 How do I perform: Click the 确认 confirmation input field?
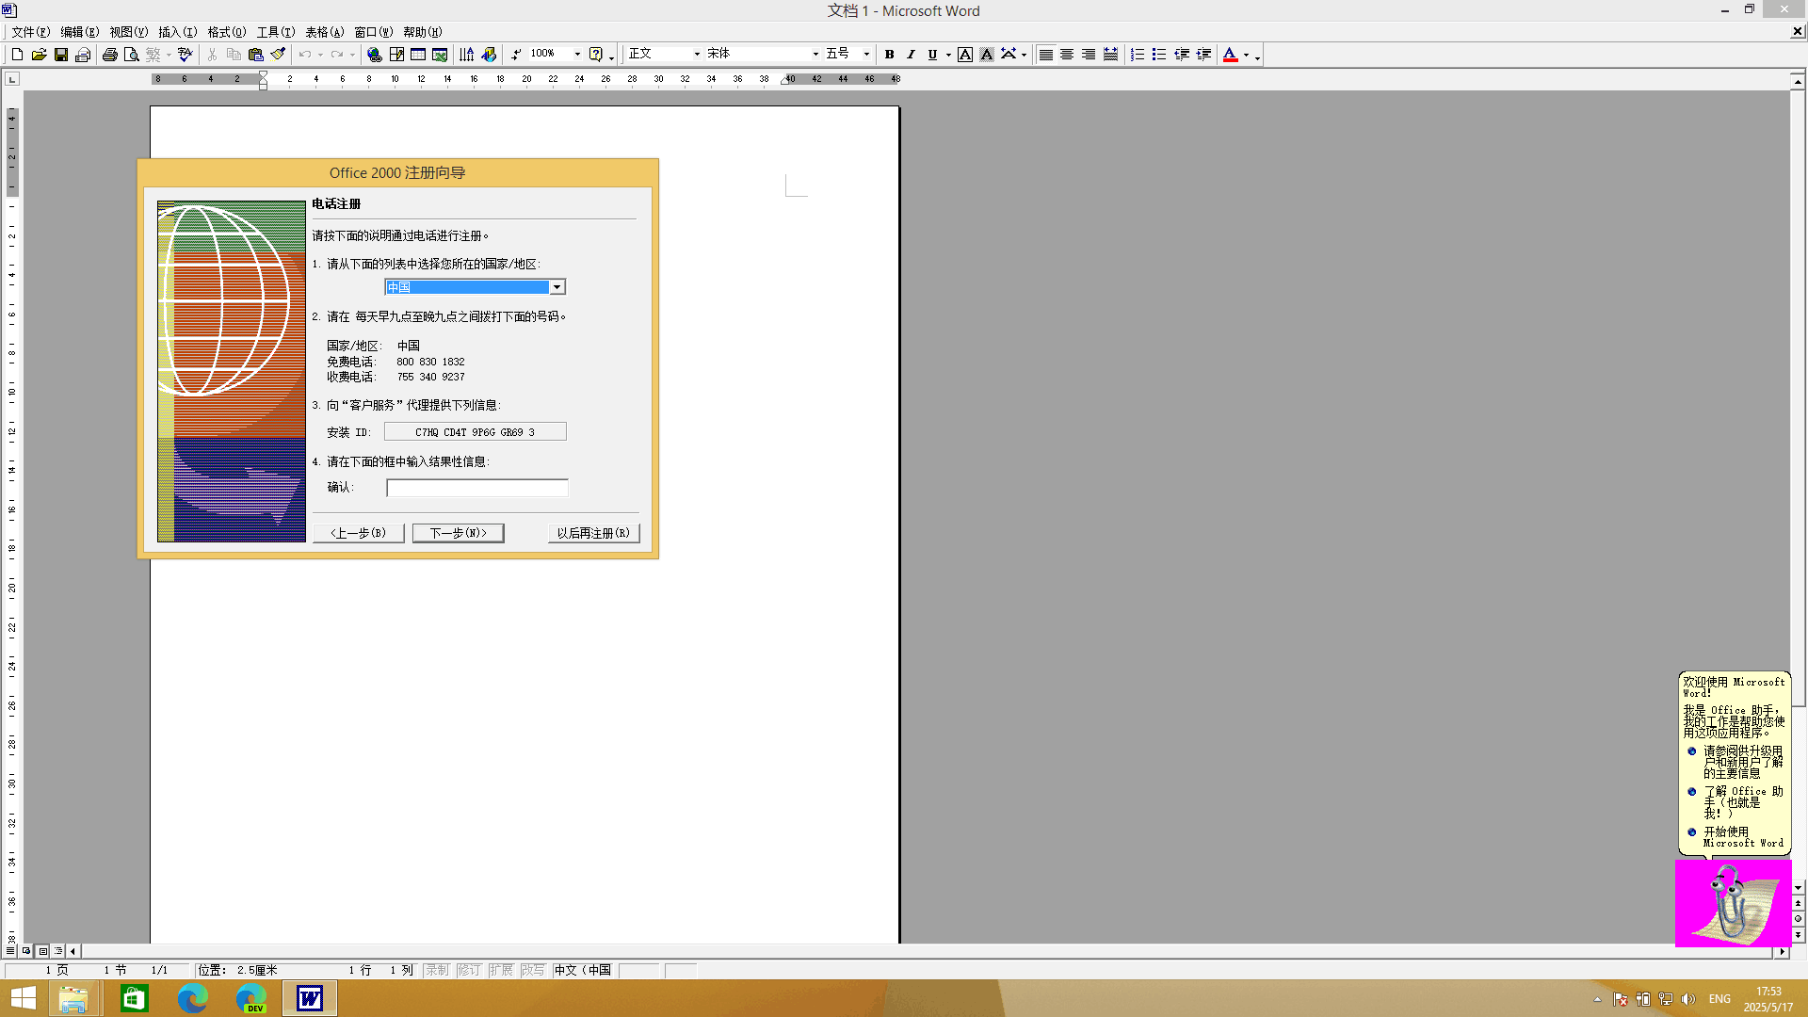pos(476,488)
